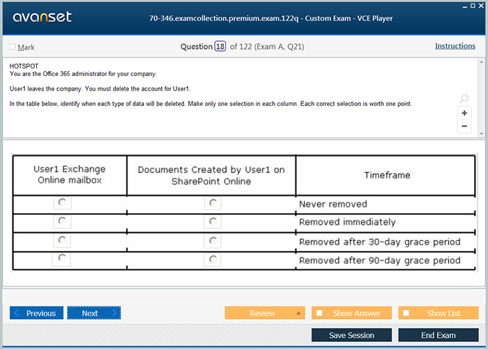Click the Removed after 30-day grace period label
The width and height of the screenshot is (488, 349).
[380, 242]
